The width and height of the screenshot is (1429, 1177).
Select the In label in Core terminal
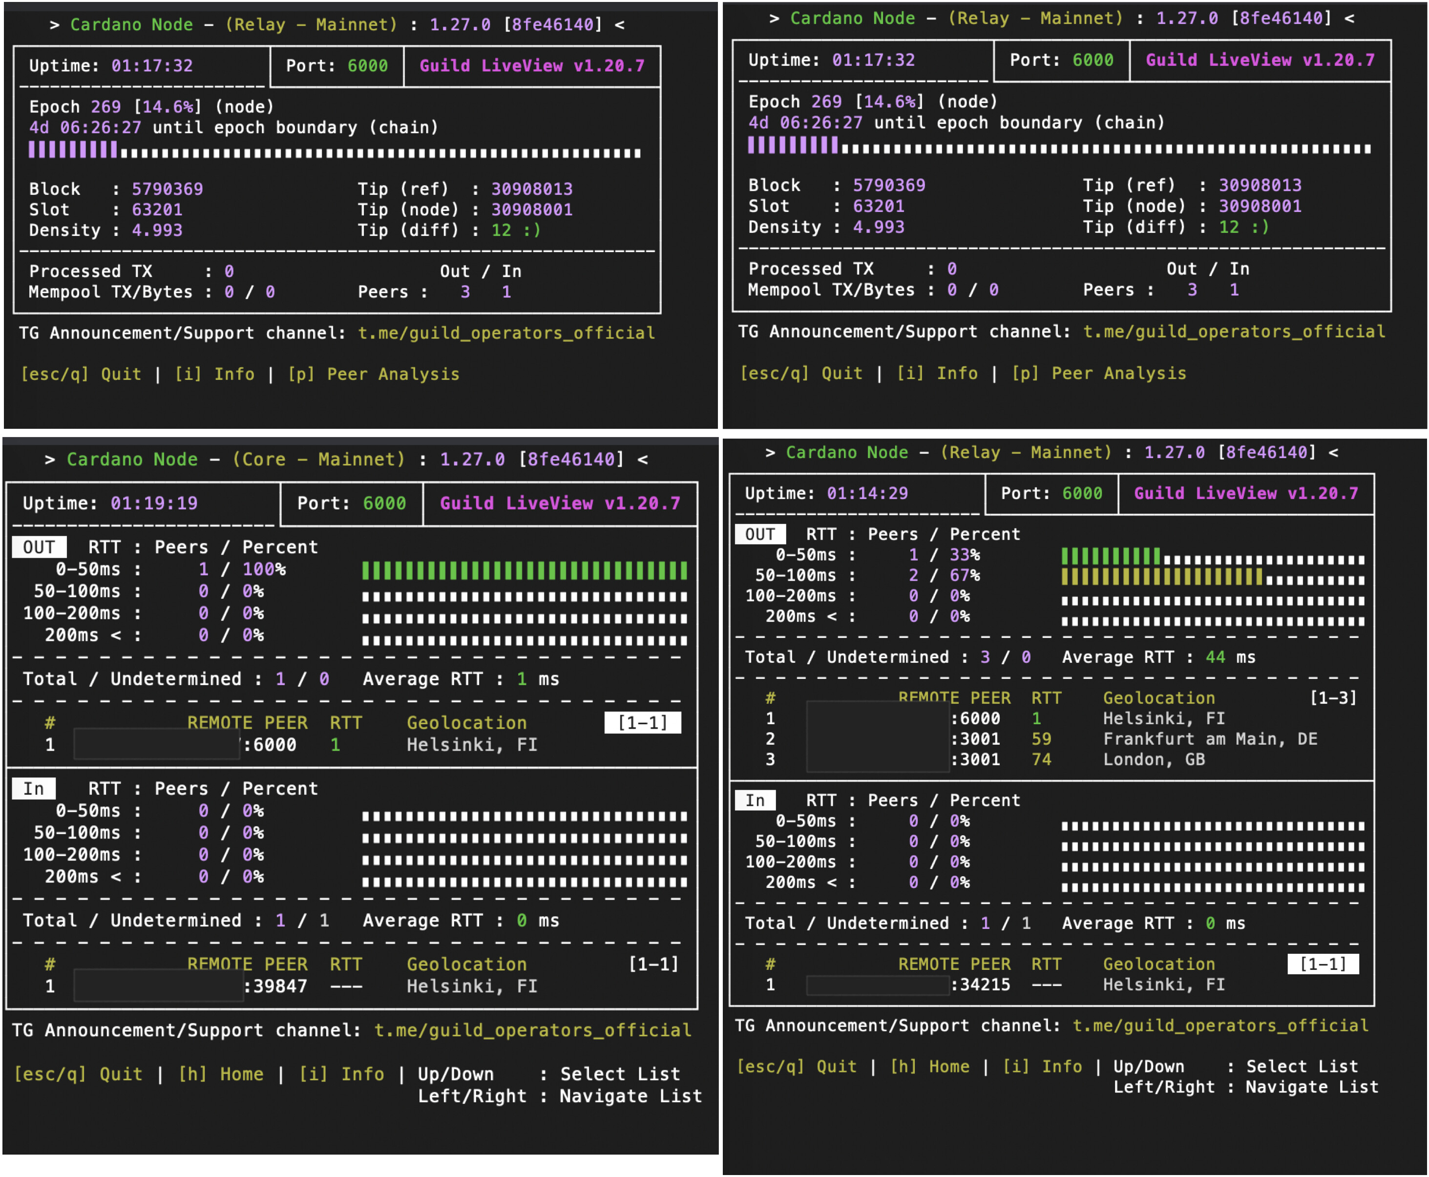coord(34,789)
